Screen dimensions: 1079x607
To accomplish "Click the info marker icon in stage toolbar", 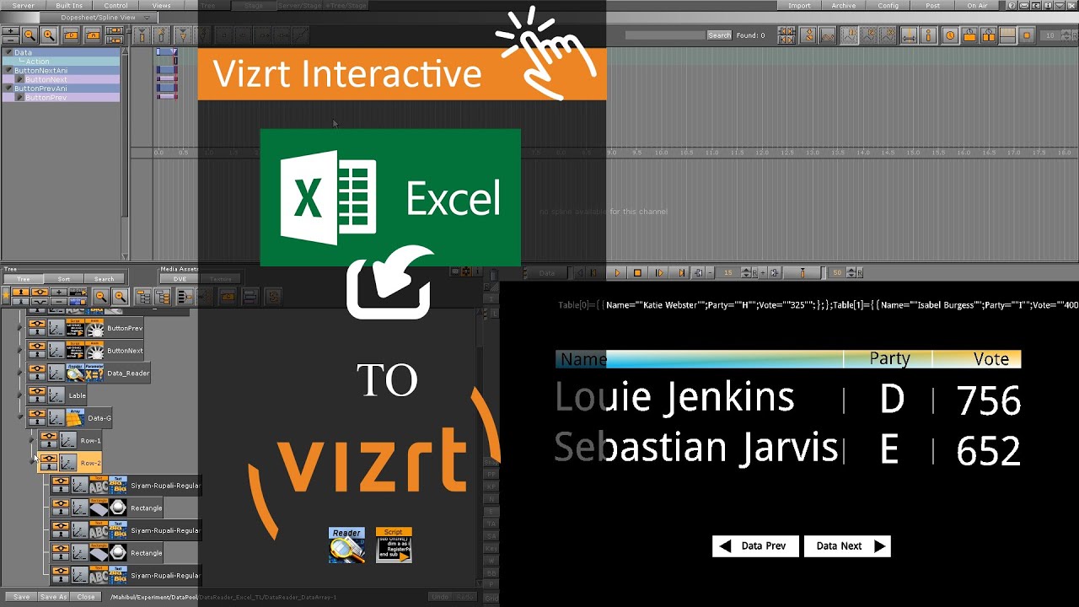I will click(929, 35).
